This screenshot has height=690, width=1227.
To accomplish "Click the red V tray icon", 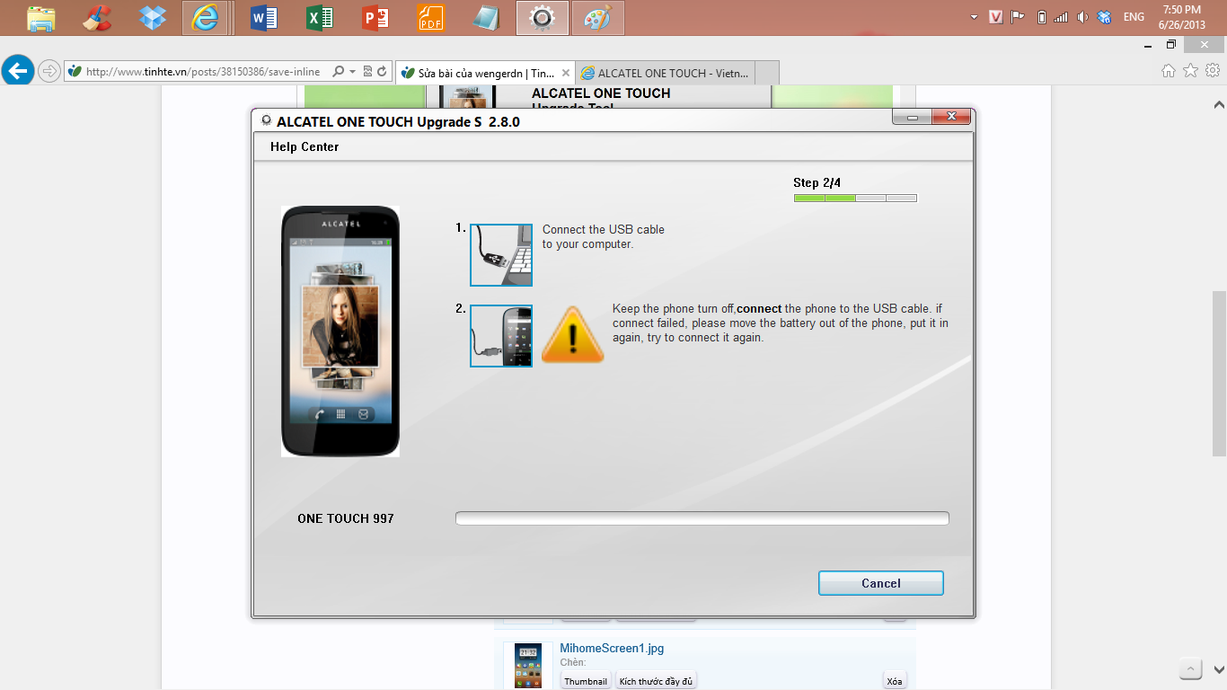I will click(x=995, y=17).
